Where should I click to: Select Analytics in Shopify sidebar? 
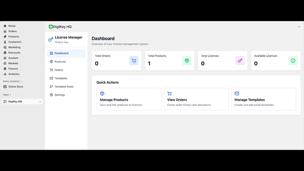[14, 74]
